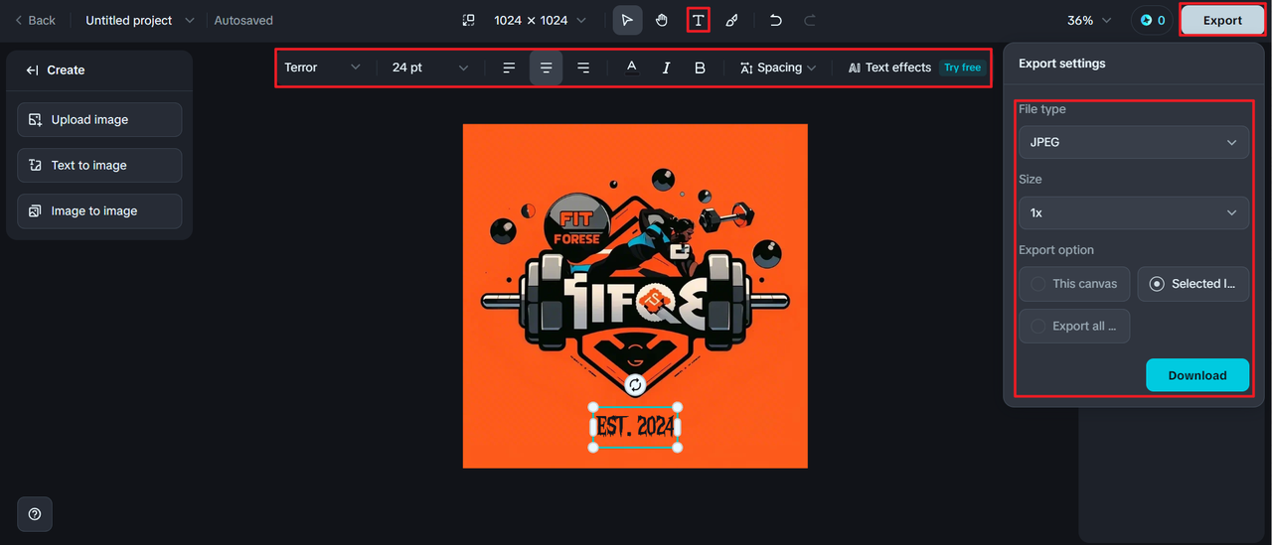Open the Terror font dropdown
The image size is (1272, 545).
322,68
